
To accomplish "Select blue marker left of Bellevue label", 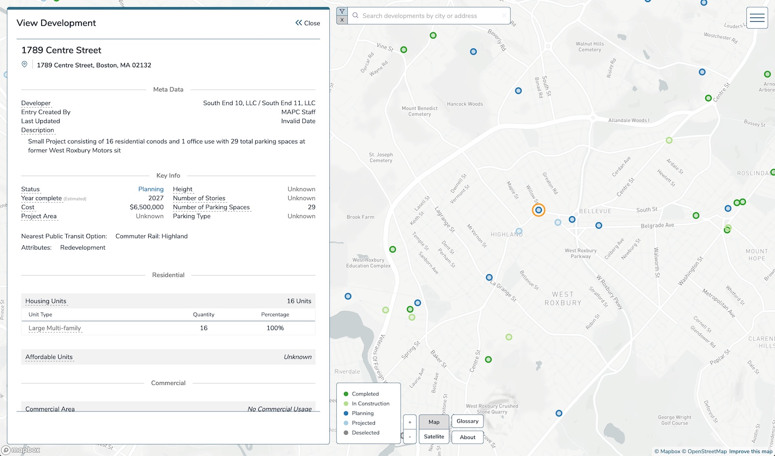I will pos(572,220).
